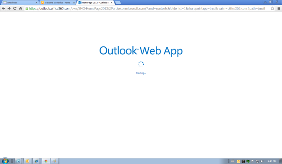
Task: Reload the Outlook Web App page
Action: tap(15, 8)
